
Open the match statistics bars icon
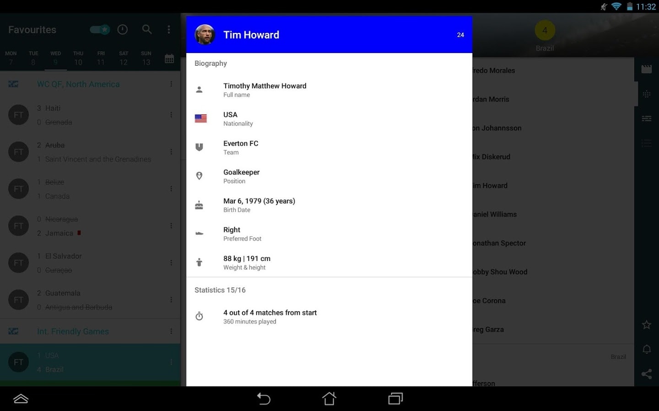647,119
